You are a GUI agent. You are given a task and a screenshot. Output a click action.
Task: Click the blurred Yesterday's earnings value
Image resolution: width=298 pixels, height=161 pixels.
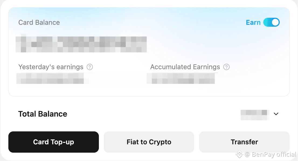tap(50, 78)
